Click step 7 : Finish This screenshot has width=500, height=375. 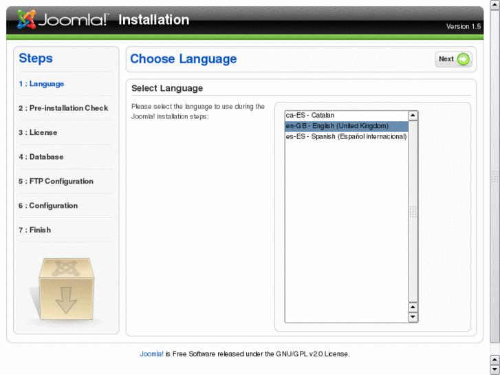(x=34, y=230)
